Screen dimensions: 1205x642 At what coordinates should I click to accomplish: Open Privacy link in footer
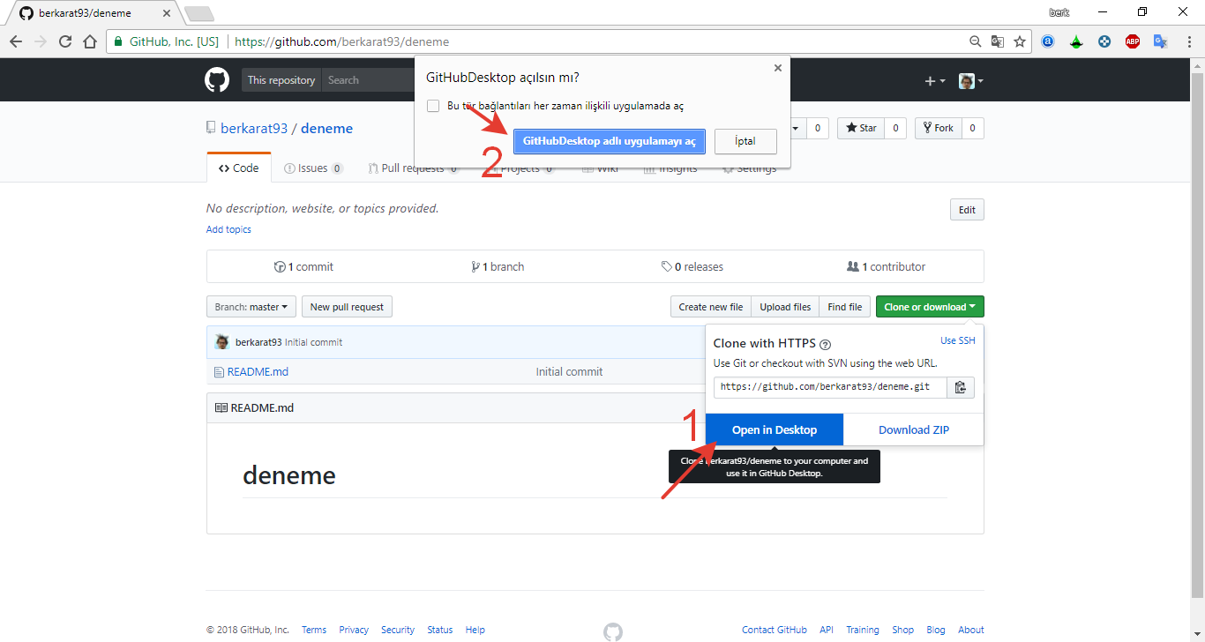pos(354,630)
